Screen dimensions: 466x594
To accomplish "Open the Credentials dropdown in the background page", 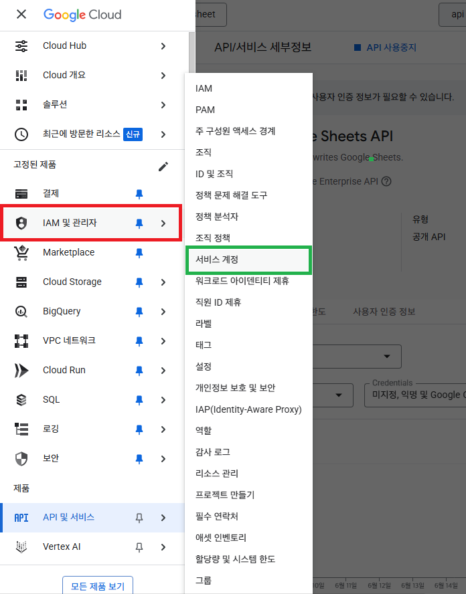I will point(415,395).
